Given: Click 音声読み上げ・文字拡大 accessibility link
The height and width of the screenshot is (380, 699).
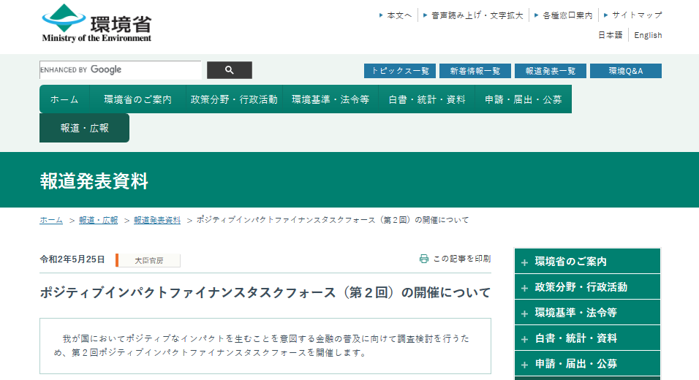Looking at the screenshot, I should [477, 15].
